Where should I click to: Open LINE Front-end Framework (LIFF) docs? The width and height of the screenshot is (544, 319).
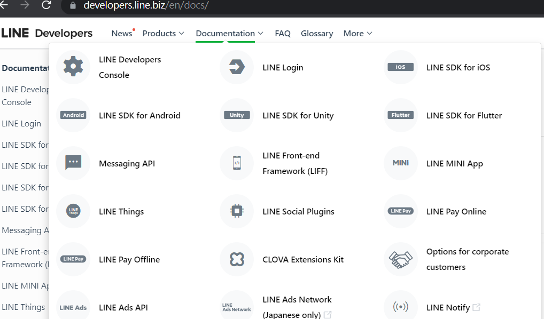295,163
